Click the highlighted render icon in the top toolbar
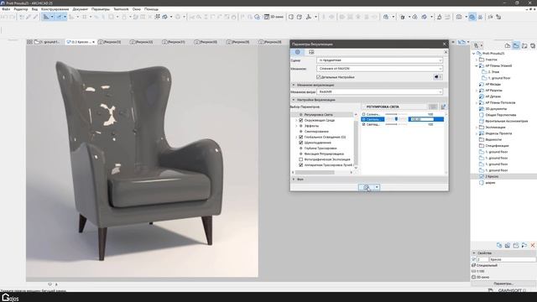This screenshot has width=537, height=302. tap(472, 17)
